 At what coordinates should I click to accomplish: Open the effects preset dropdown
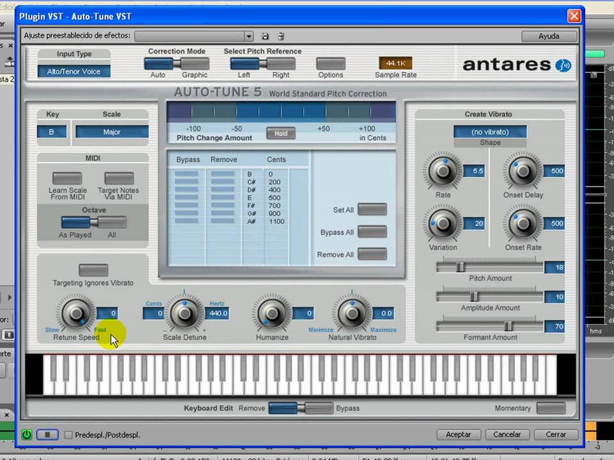point(194,36)
